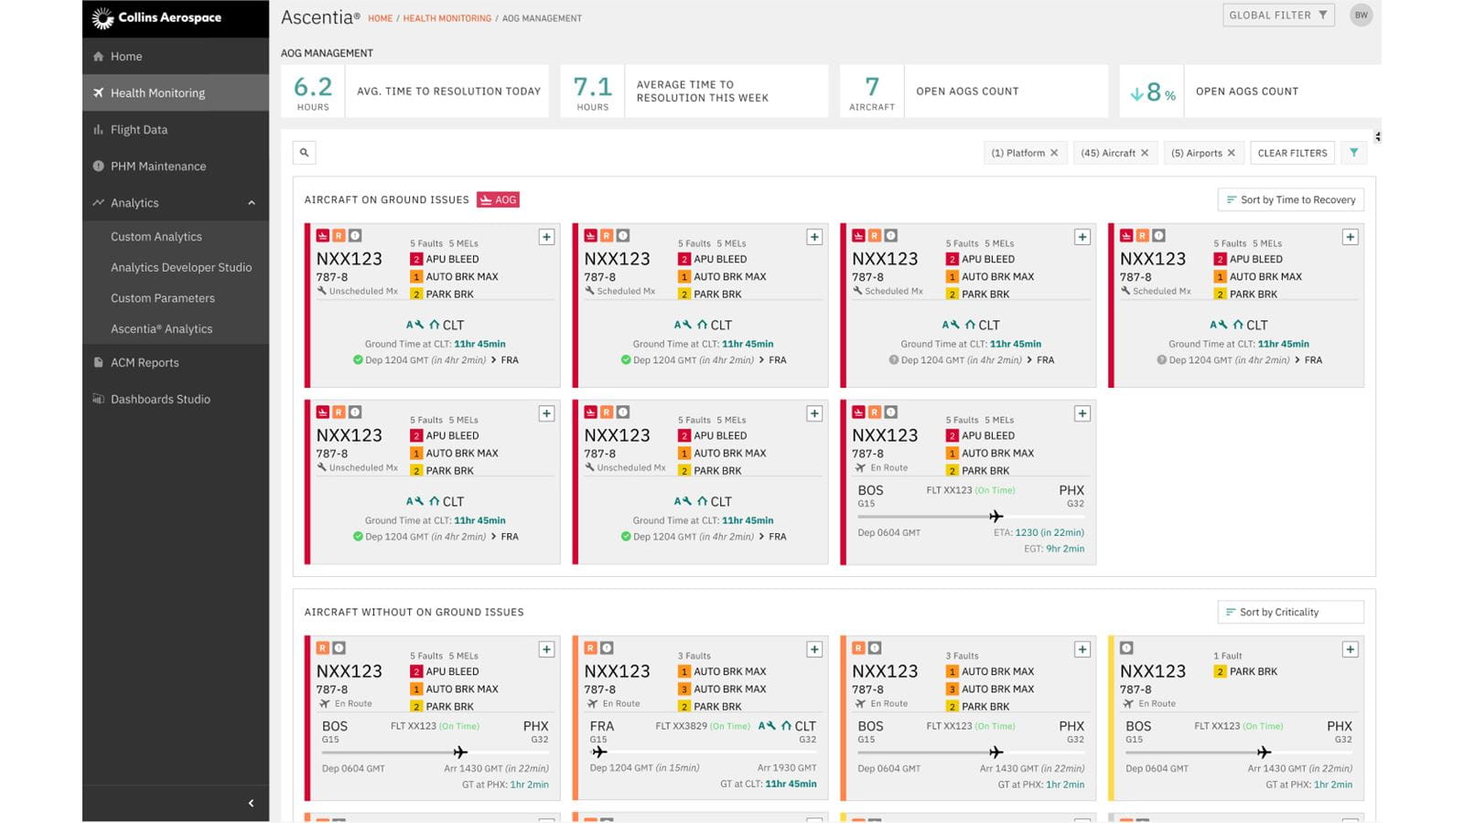The image size is (1464, 823).
Task: Collapse the sidebar with the bottom-left arrow
Action: coord(249,803)
